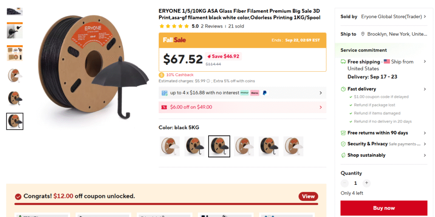435x217 pixels.
Task: View the unlocked $12.00 coupon
Action: point(308,196)
